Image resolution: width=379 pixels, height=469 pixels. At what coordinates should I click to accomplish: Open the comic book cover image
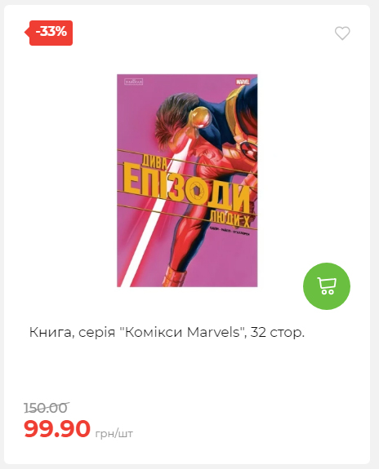tap(187, 180)
